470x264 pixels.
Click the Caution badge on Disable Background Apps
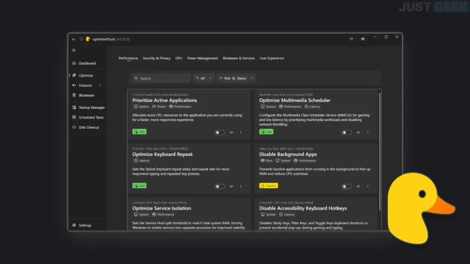click(x=269, y=186)
